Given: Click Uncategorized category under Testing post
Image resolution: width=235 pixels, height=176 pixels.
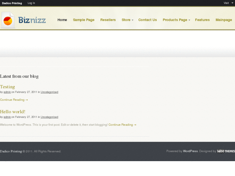Looking at the screenshot, I should pyautogui.click(x=49, y=92).
